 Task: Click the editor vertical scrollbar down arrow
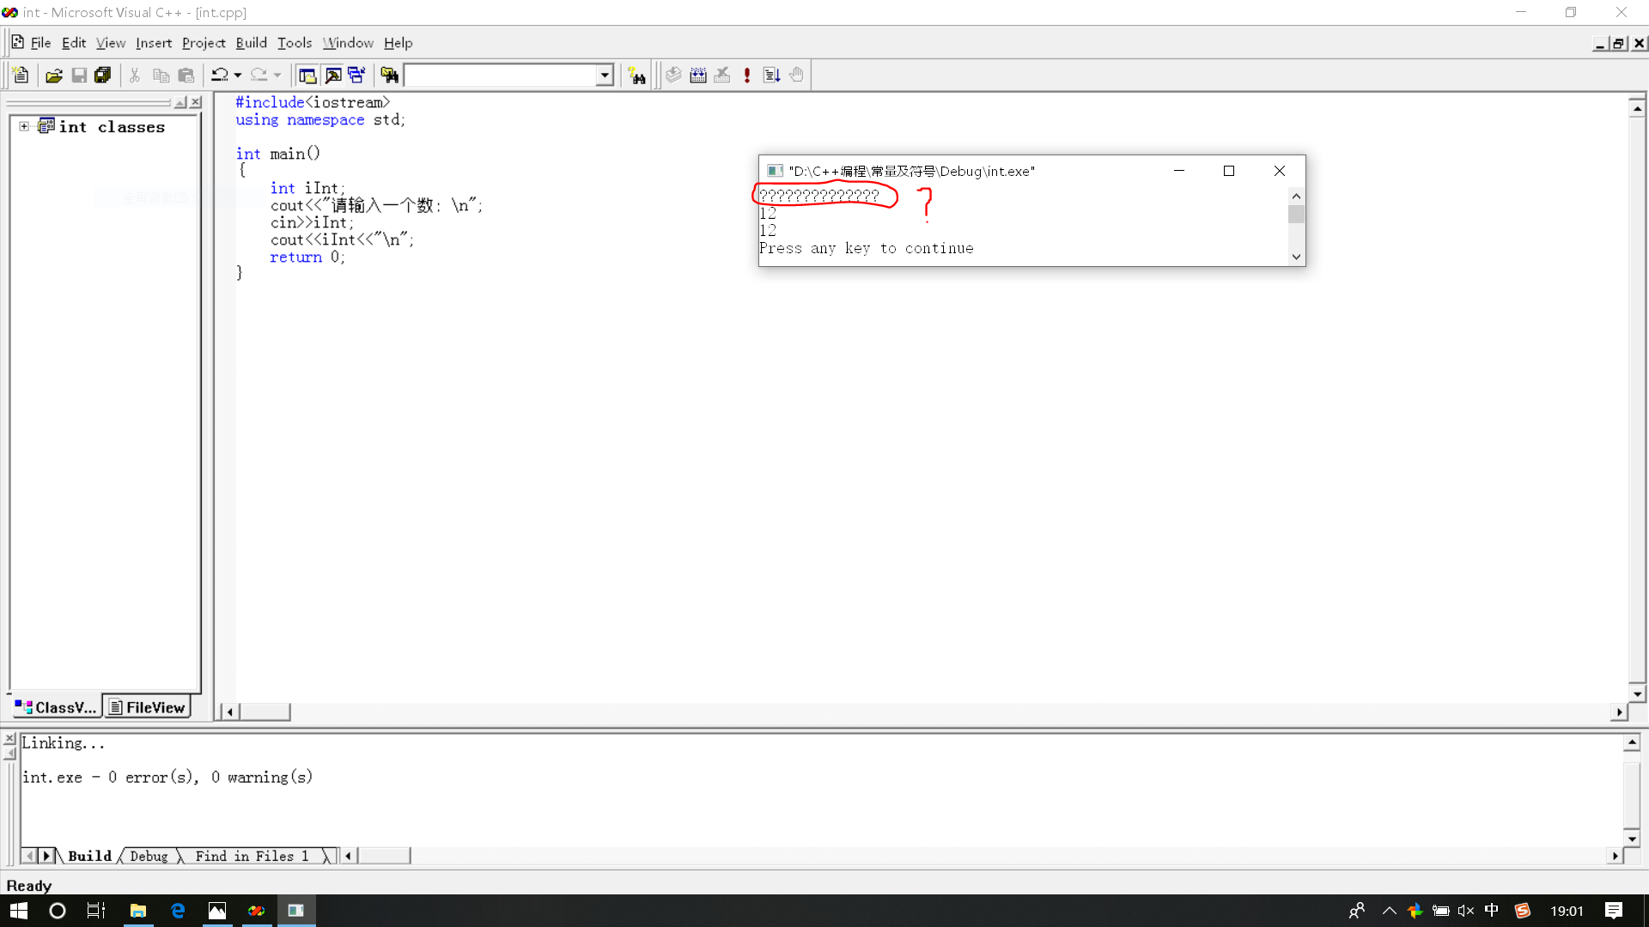[1637, 694]
